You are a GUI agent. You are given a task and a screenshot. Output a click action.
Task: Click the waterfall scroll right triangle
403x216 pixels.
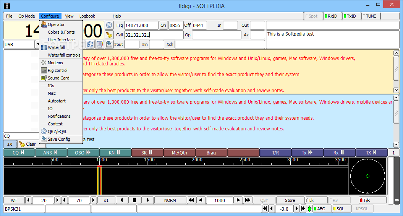[147, 200]
